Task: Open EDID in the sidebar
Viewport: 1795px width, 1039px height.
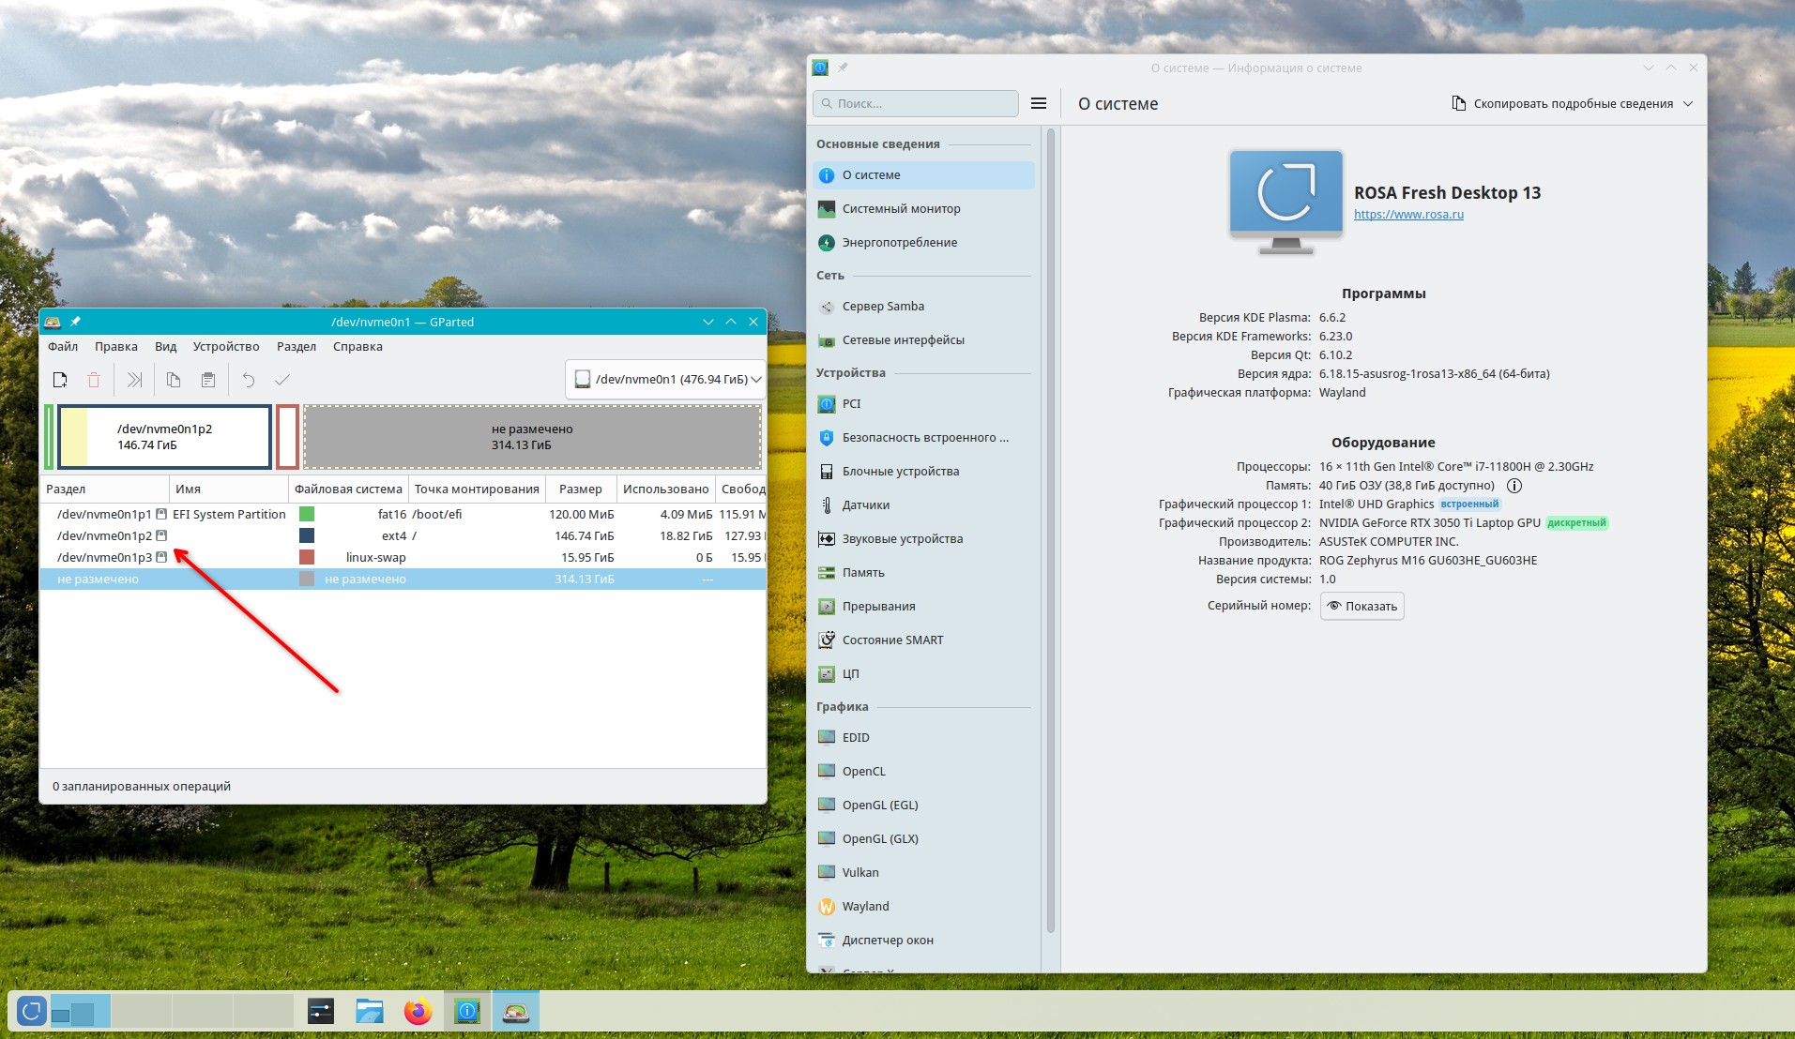Action: [x=924, y=738]
